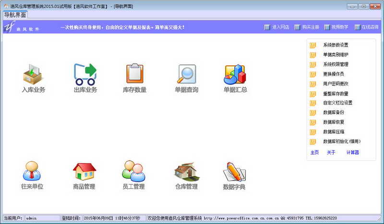384x224 pixels.
Task: Open the 往来单位 person icon
Action: click(32, 171)
